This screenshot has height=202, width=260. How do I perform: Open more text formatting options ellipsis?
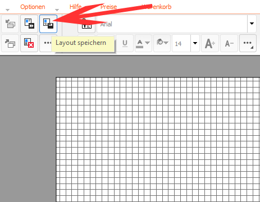[248, 43]
